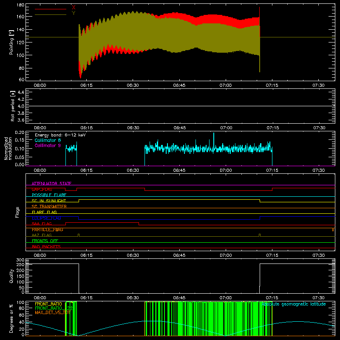
Task: Click the olive flag label above FRONTS_OFF
Action: (42, 235)
